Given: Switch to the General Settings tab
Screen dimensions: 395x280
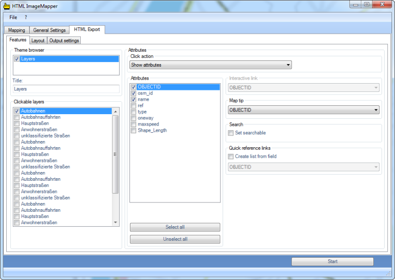Looking at the screenshot, I should pos(50,30).
